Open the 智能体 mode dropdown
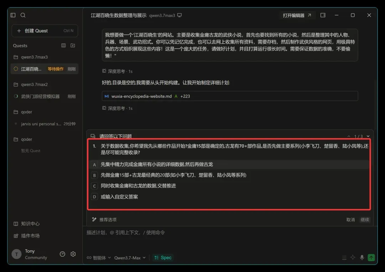The height and width of the screenshot is (272, 385). [99, 258]
